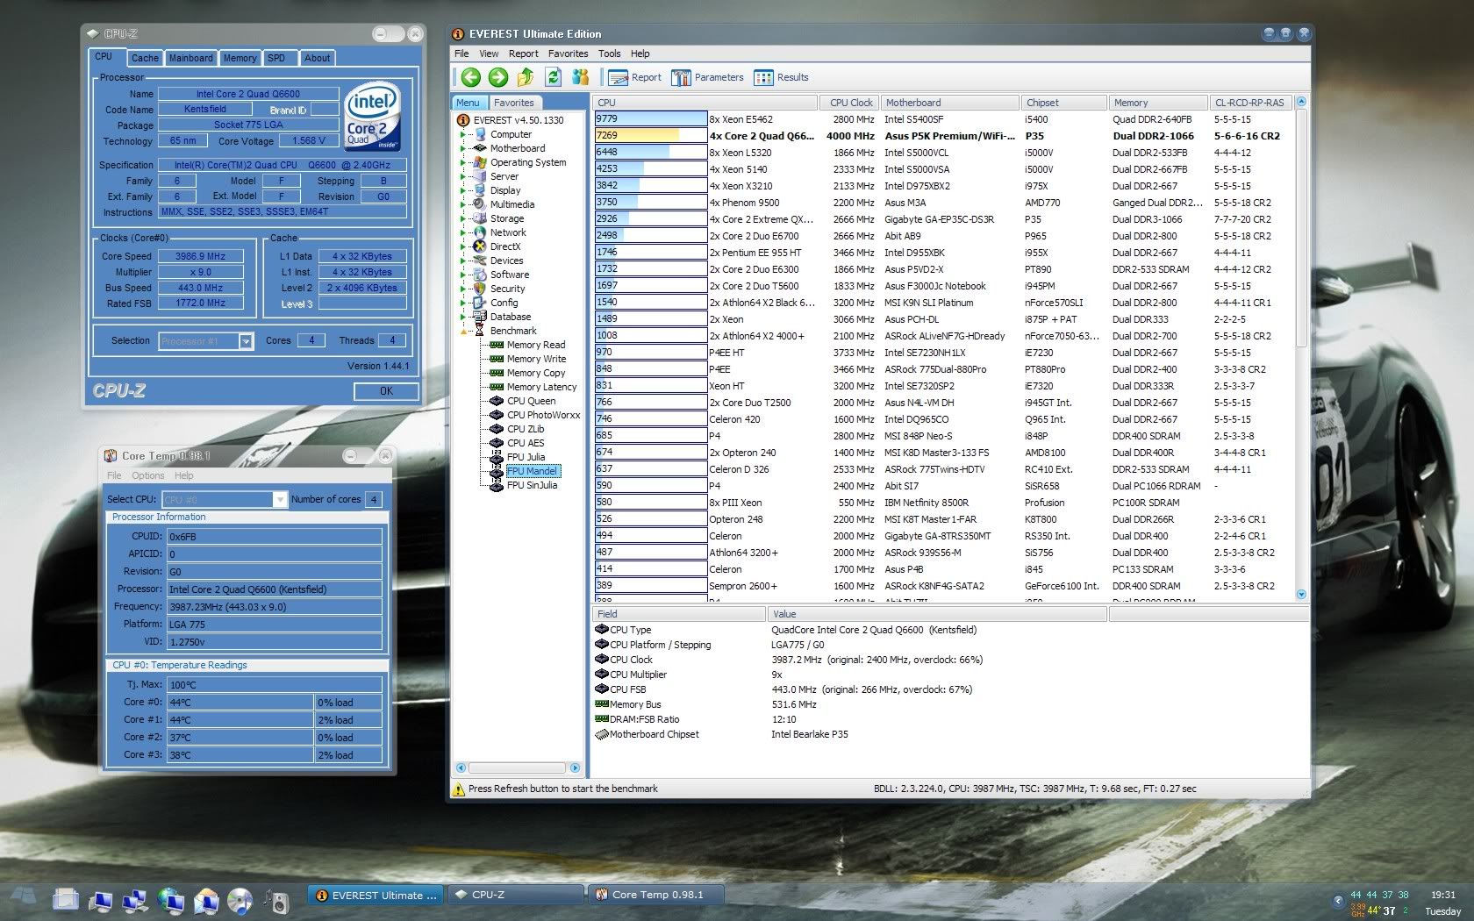1474x921 pixels.
Task: Open the Favorites menu in EVEREST
Action: click(569, 54)
